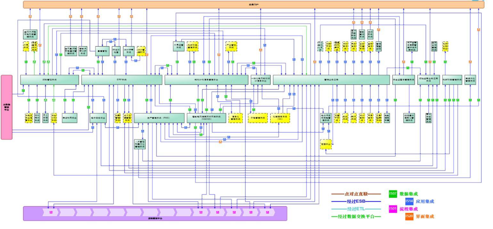Click the ERP系统 box
This screenshot has height=229, width=493.
click(x=122, y=80)
